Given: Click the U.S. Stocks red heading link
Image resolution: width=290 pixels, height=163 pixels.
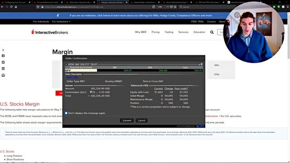Looking at the screenshot, I should (x=7, y=151).
